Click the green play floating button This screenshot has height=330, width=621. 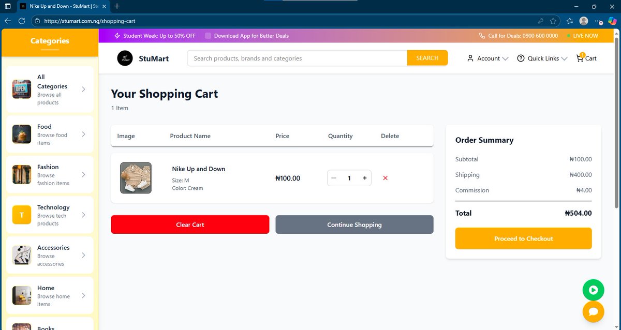click(x=593, y=290)
